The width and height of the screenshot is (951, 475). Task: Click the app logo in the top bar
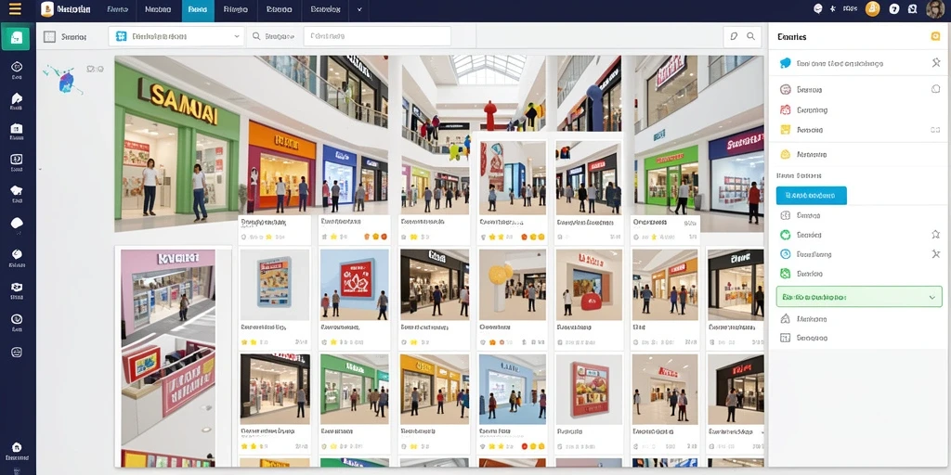click(x=47, y=9)
